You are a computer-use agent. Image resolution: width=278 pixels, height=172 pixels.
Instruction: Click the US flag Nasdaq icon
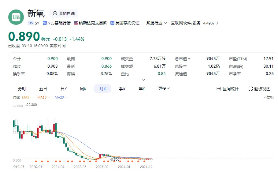click(76, 23)
